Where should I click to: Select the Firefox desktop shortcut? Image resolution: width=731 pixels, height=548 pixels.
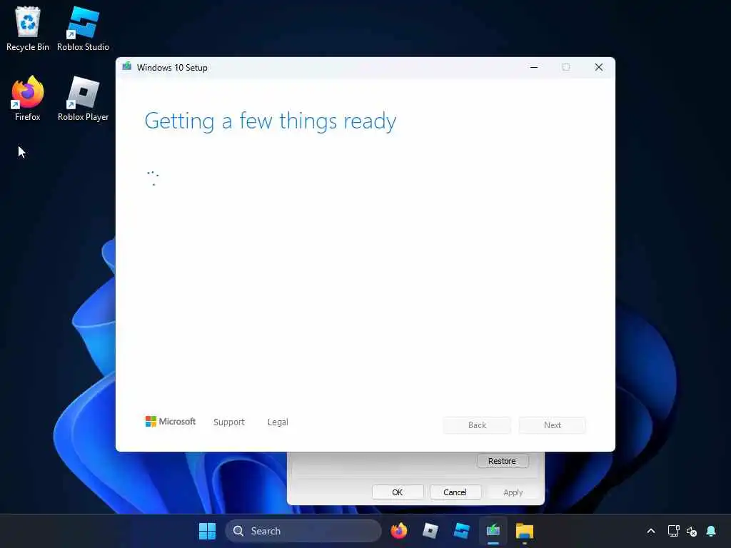point(28,98)
